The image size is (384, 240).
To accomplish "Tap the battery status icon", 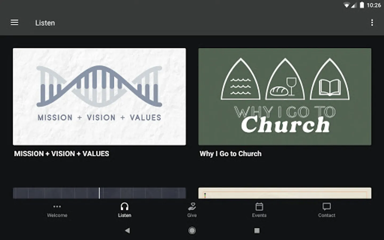I will tap(362, 5).
